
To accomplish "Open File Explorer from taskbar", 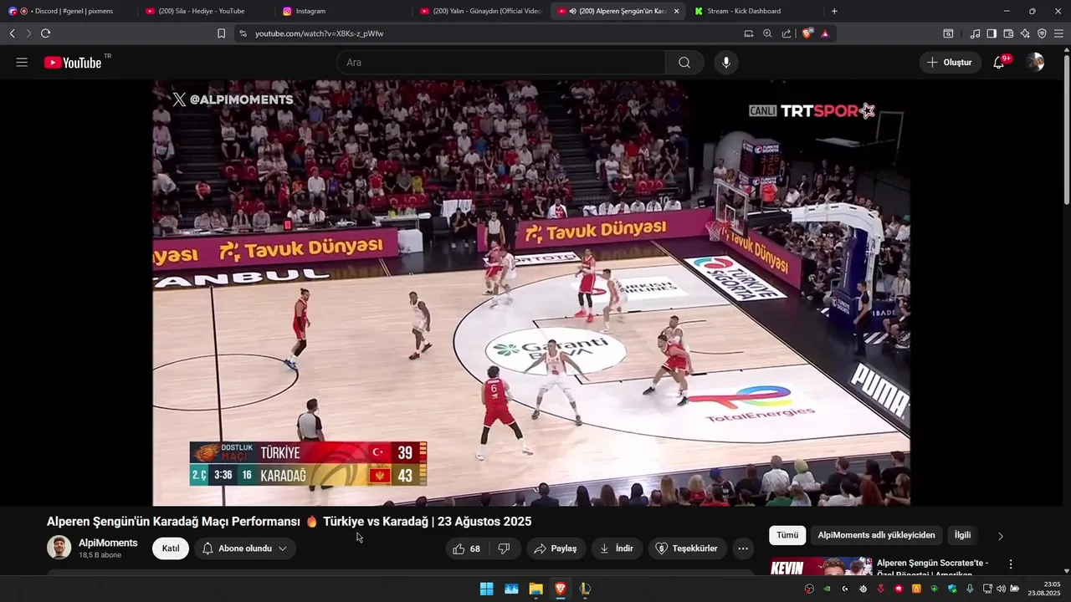I will coord(535,589).
